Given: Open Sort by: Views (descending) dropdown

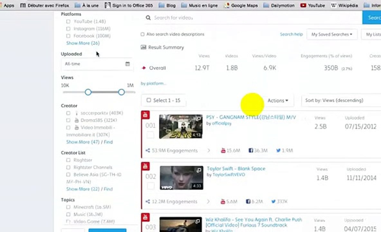Looking at the screenshot, I should click(x=341, y=101).
